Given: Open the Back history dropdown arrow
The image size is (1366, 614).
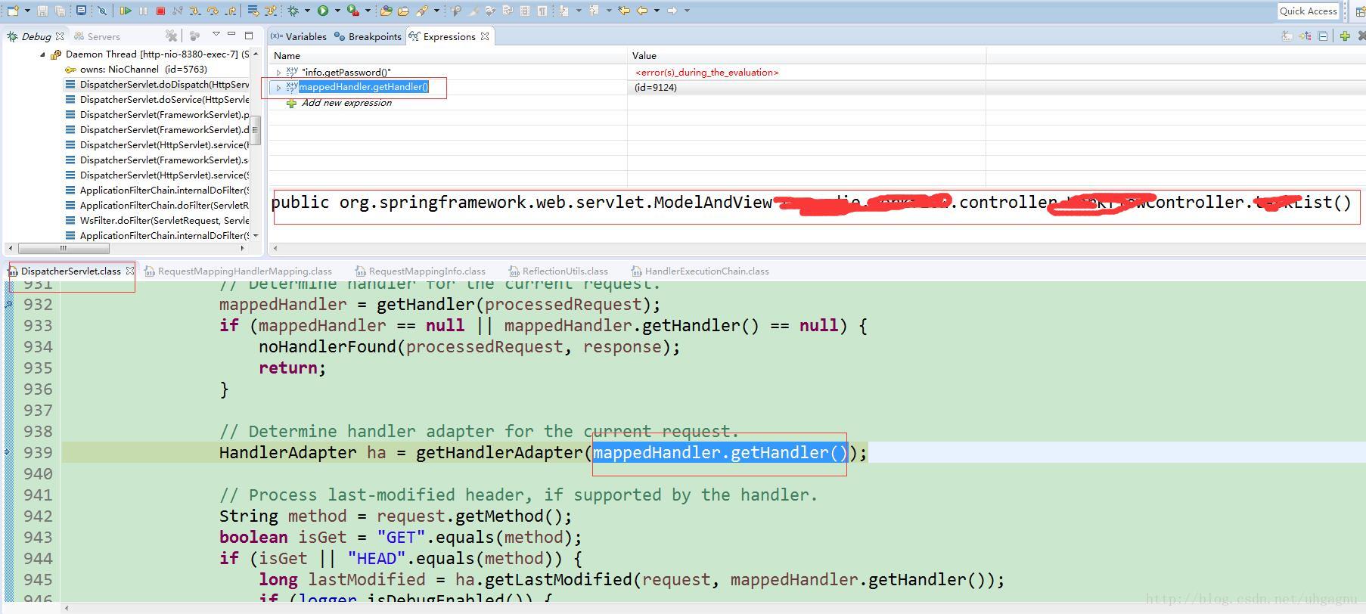Looking at the screenshot, I should (657, 11).
